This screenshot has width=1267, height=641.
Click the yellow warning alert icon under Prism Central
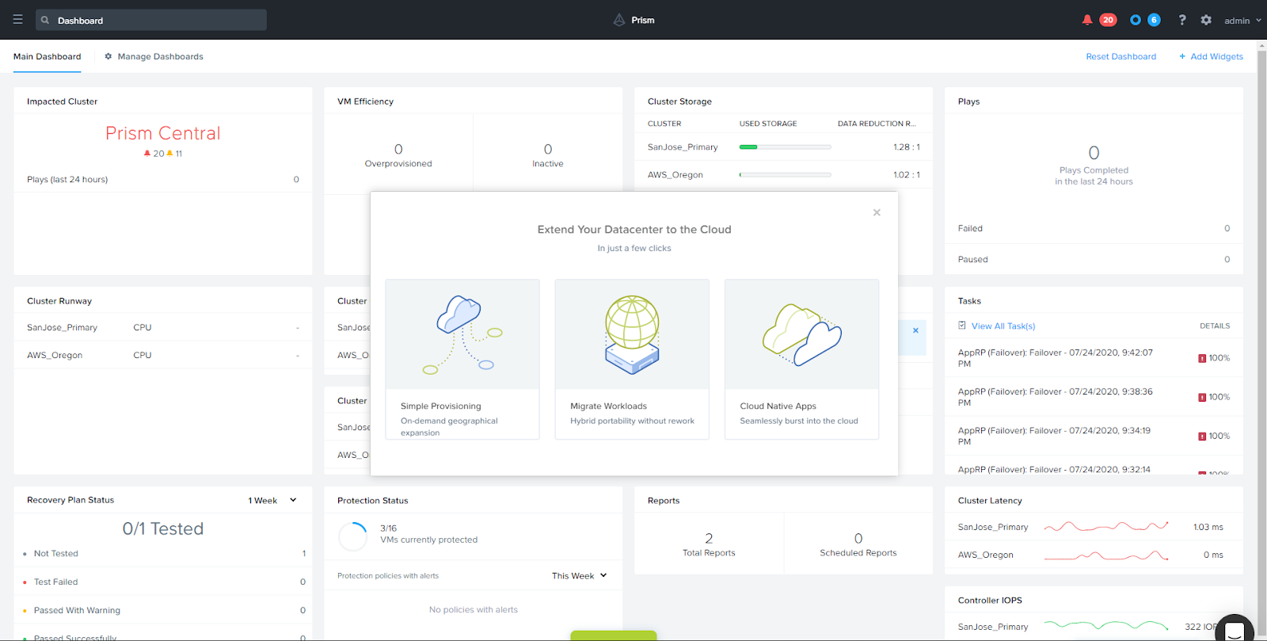click(169, 153)
